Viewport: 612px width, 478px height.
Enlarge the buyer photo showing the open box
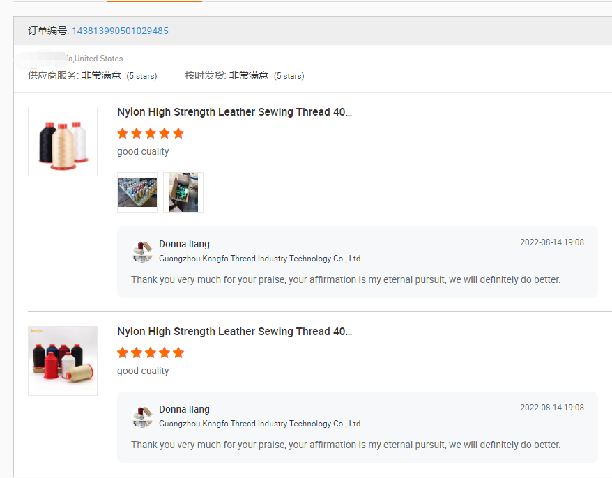pos(183,192)
